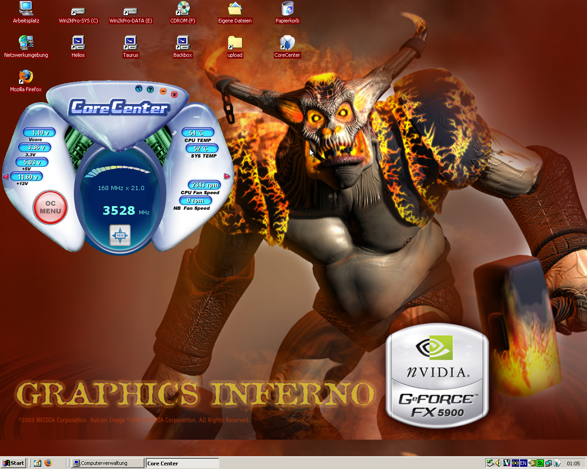Open the CDROM (F) shortcut

tap(183, 13)
